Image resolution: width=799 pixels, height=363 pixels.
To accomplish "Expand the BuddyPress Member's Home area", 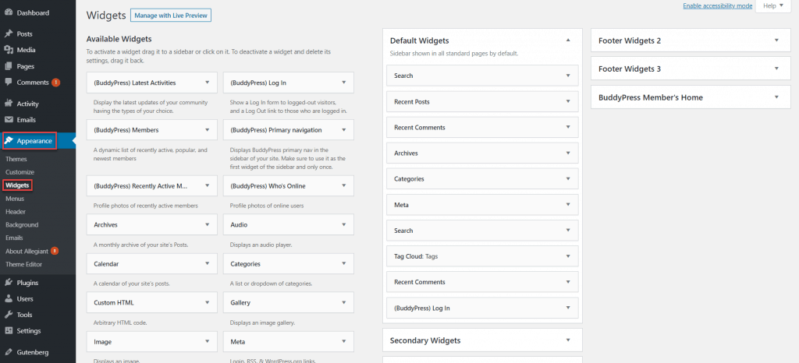I will (776, 97).
